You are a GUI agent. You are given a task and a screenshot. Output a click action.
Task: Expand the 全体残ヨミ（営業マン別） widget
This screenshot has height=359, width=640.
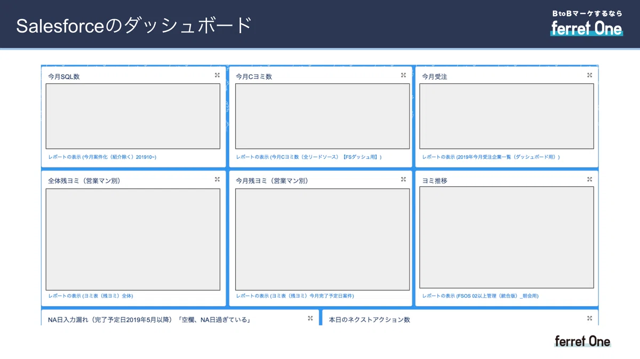tap(217, 179)
